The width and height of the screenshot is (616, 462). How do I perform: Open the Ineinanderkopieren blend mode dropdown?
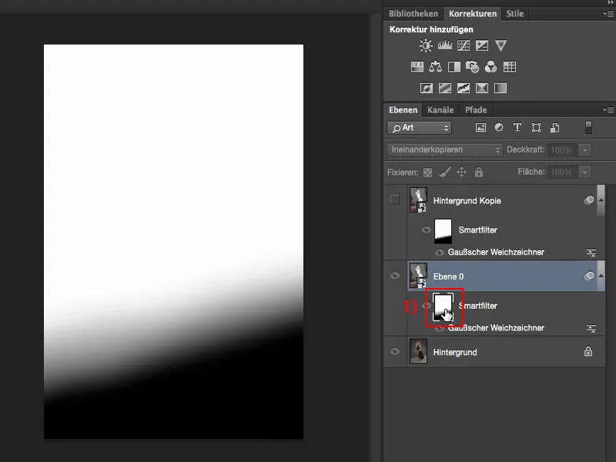tap(445, 149)
